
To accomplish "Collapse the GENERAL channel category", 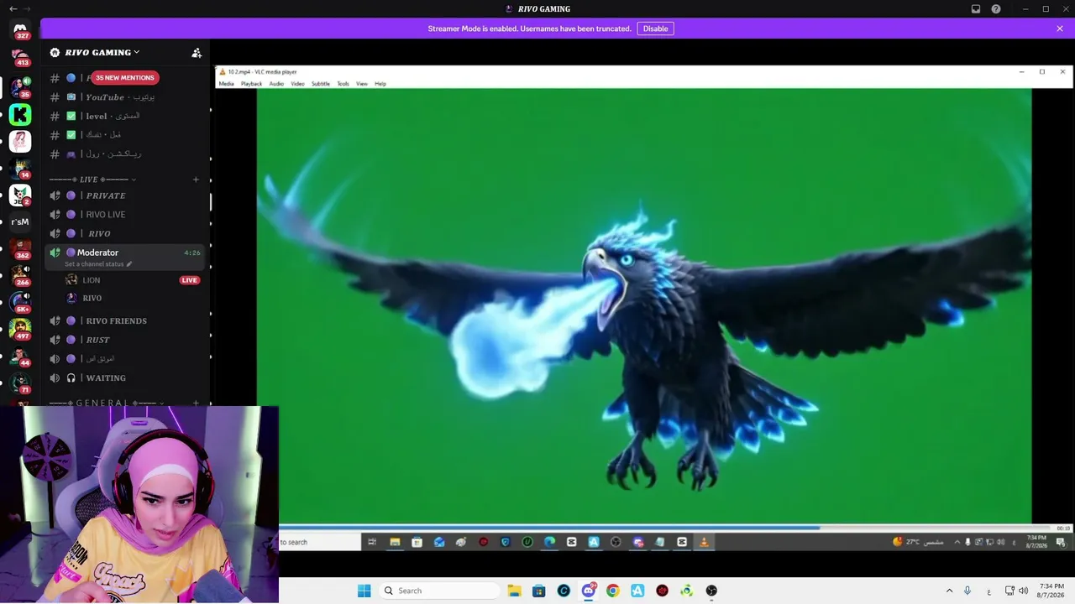I will coord(107,403).
